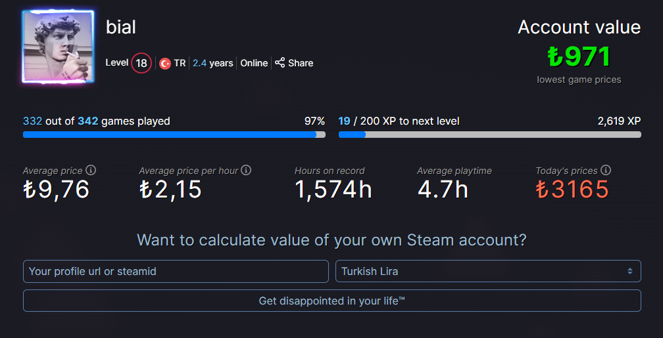Click the Share icon next to Online
663x338 pixels.
coord(280,63)
